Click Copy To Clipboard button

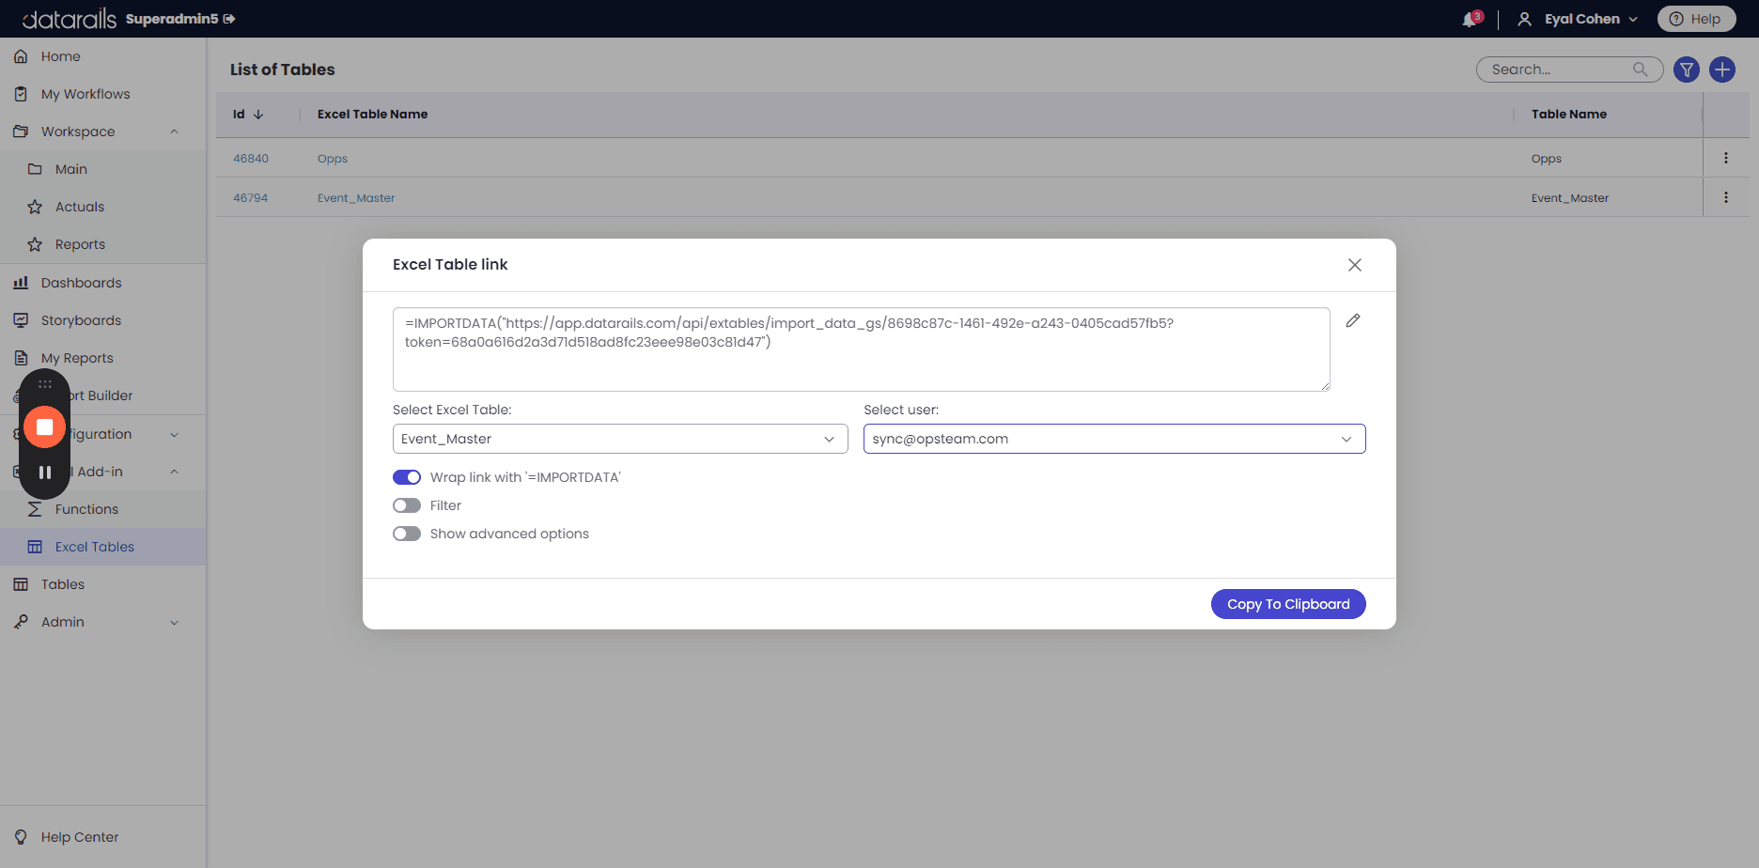1288,604
